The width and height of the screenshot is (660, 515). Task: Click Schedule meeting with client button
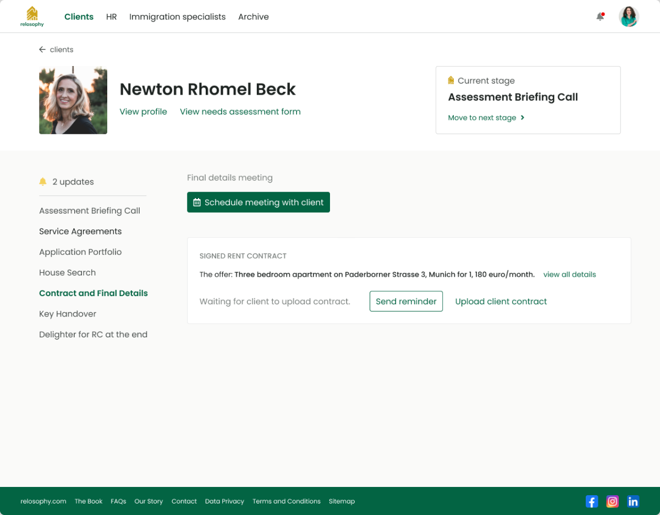258,202
